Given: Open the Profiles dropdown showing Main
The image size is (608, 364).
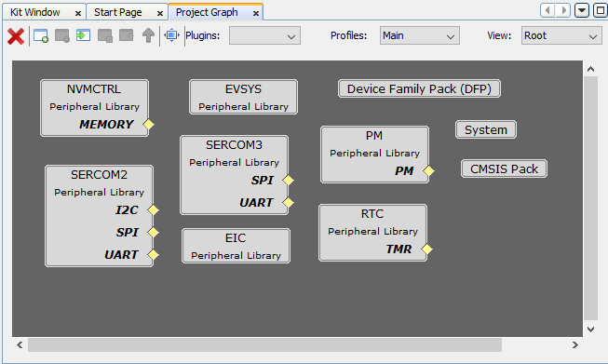Looking at the screenshot, I should (420, 35).
